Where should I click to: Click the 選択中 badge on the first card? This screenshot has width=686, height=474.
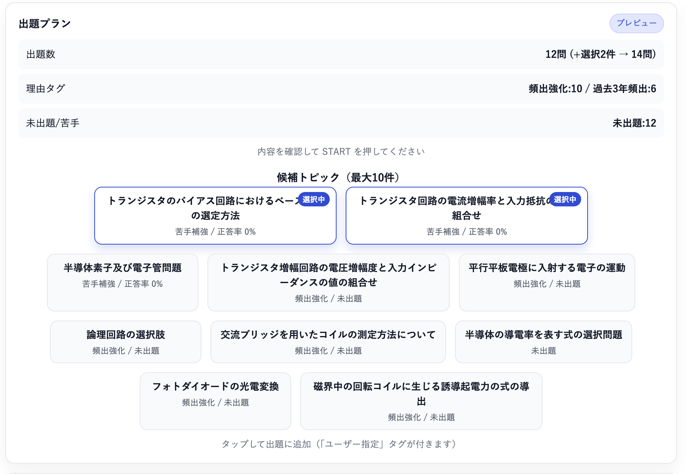click(x=313, y=200)
